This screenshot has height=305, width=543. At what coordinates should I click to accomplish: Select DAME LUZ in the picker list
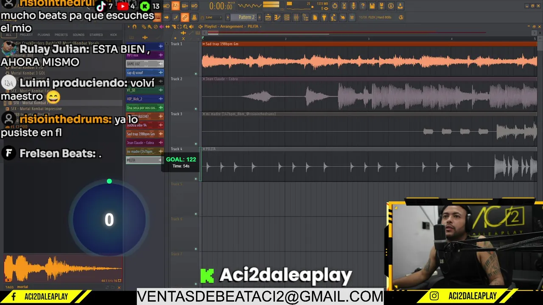[145, 64]
